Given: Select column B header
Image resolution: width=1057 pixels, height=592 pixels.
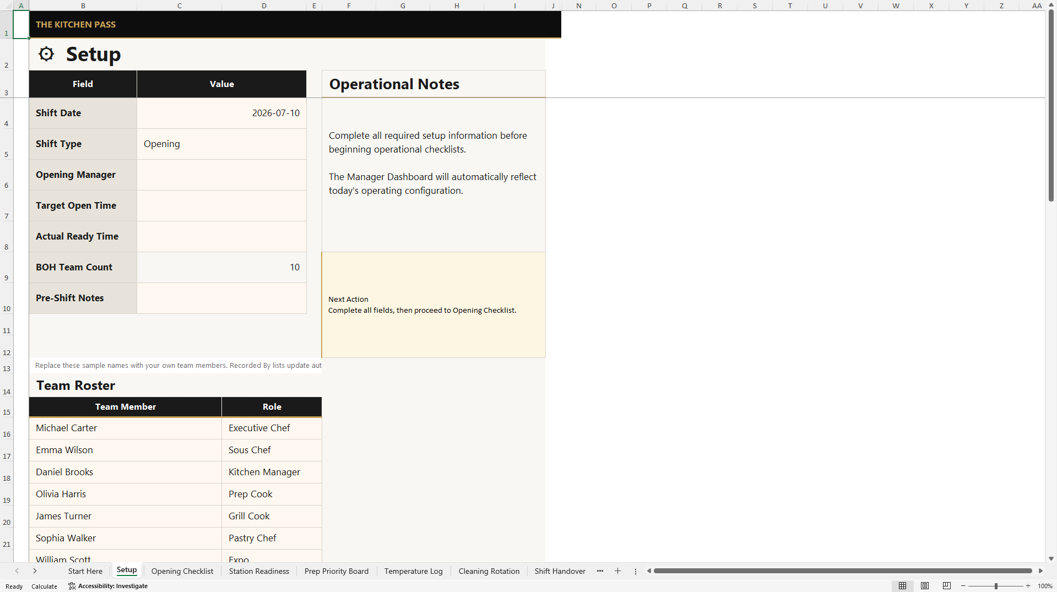Looking at the screenshot, I should [83, 6].
